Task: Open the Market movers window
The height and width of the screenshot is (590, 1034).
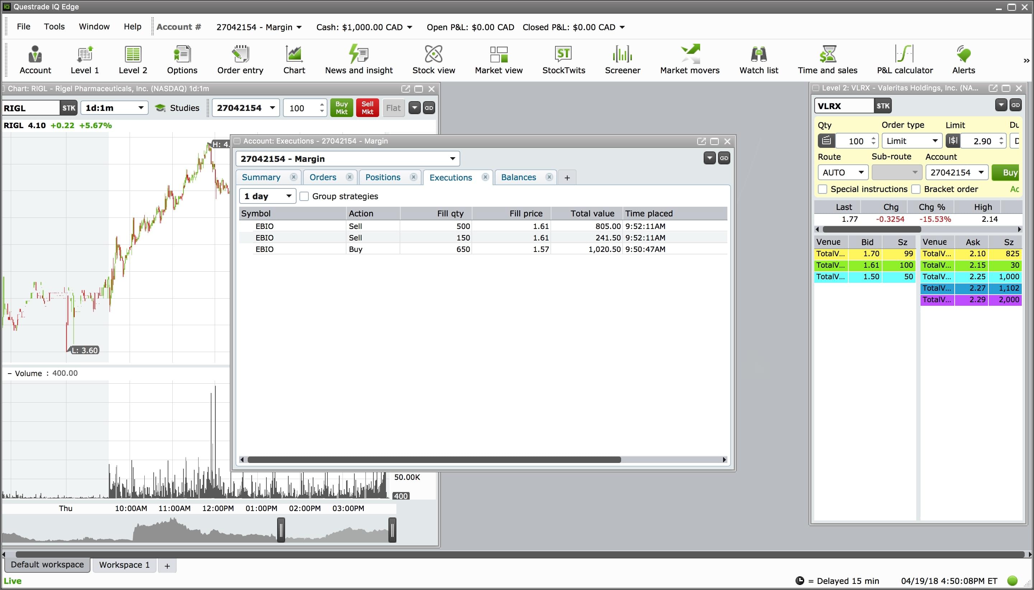Action: (x=689, y=60)
